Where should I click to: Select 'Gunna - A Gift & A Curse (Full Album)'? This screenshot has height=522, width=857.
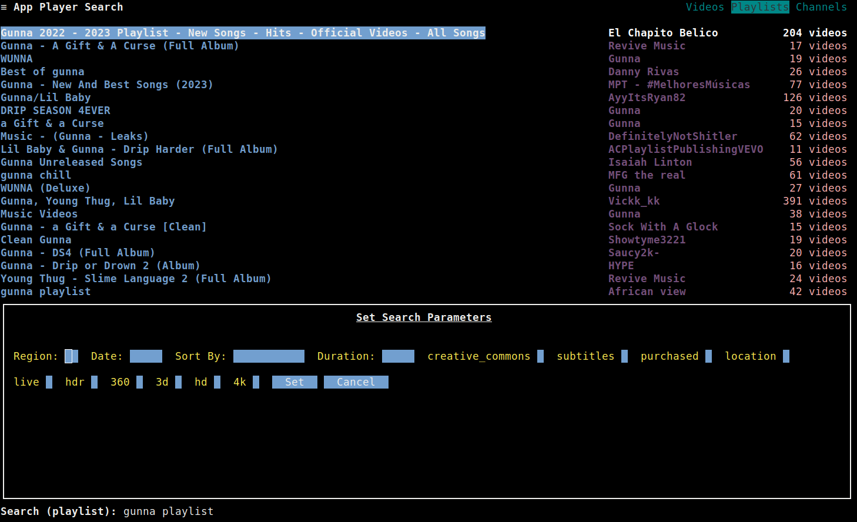[x=120, y=46]
